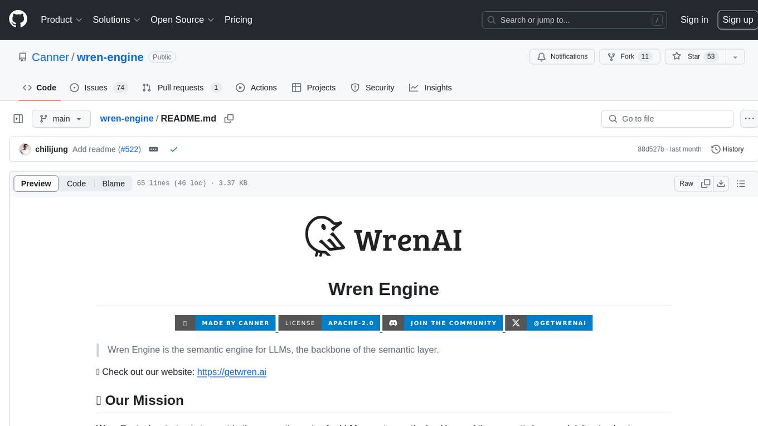758x426 pixels.
Task: Expand commit message details ellipsis
Action: (x=153, y=149)
